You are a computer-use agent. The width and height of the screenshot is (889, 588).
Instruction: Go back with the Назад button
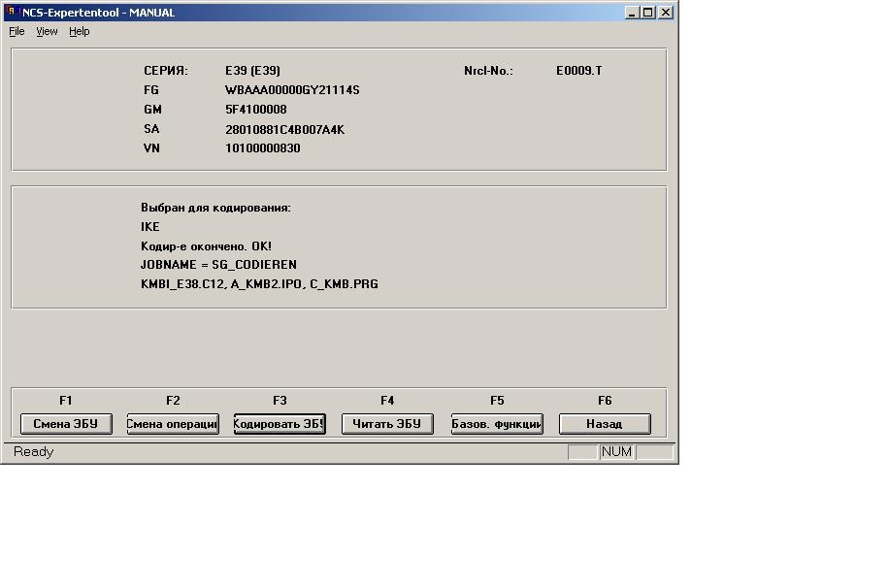pyautogui.click(x=605, y=424)
